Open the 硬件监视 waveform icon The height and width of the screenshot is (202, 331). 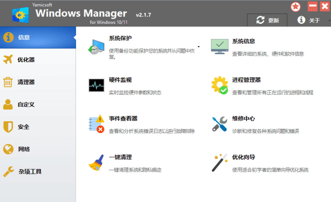pos(96,85)
